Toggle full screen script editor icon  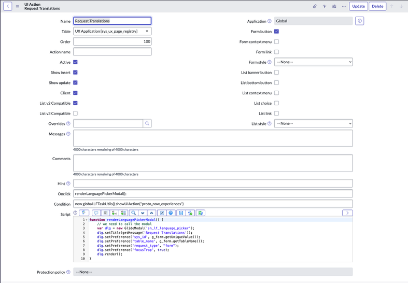coord(162,213)
